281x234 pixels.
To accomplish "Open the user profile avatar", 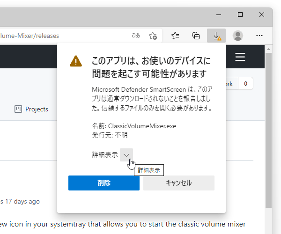I will [x=237, y=36].
